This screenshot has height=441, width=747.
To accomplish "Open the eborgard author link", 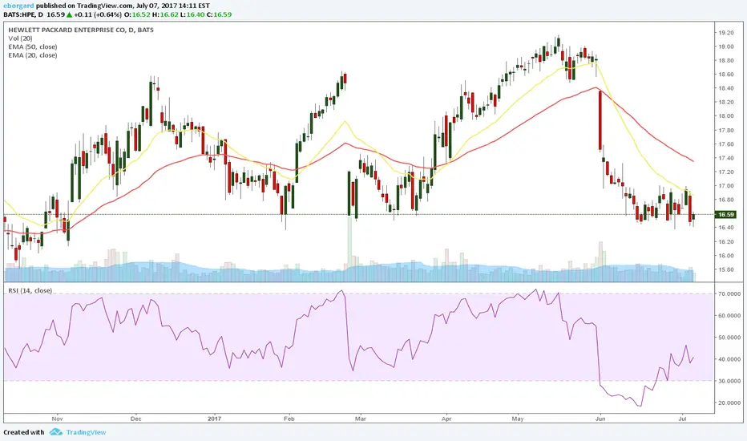I will click(18, 6).
